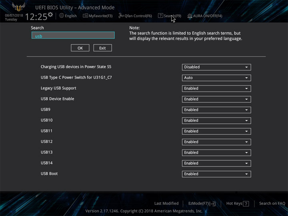This screenshot has height=216, width=288.
Task: Open Charging USB devices in Power State S5 dropdown
Action: (x=216, y=67)
